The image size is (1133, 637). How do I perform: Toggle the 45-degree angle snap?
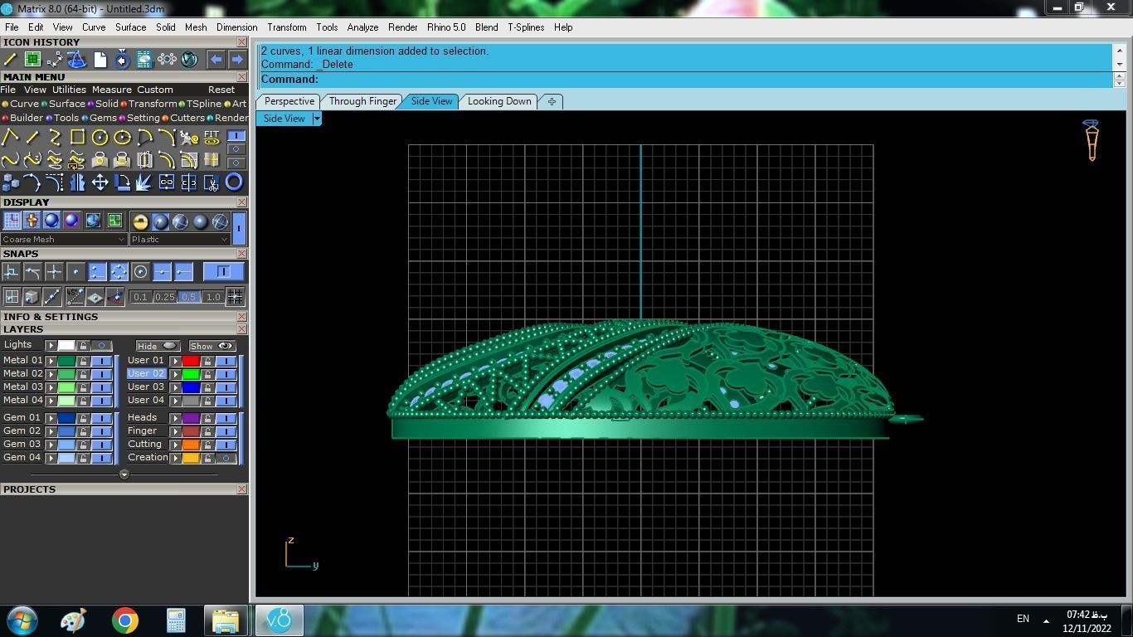click(75, 296)
